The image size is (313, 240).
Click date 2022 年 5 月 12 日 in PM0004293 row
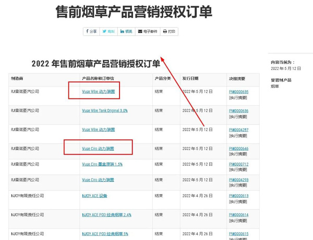point(197,180)
